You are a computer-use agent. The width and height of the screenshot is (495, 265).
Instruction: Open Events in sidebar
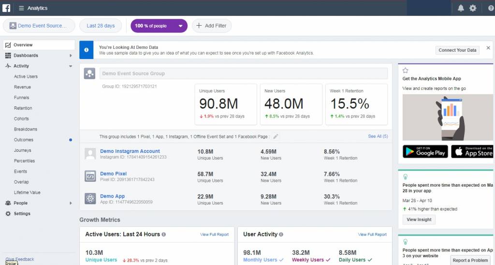(20, 172)
